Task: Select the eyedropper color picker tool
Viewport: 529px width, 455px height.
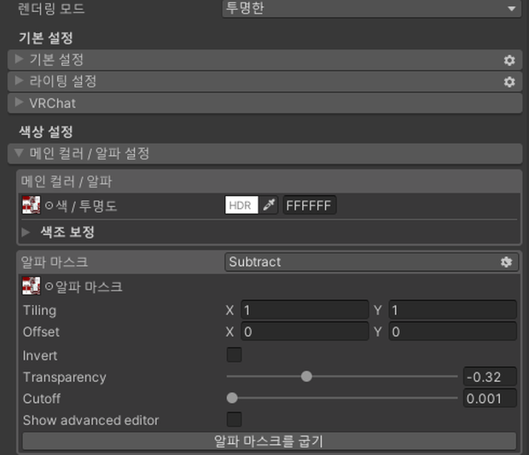Action: 269,204
